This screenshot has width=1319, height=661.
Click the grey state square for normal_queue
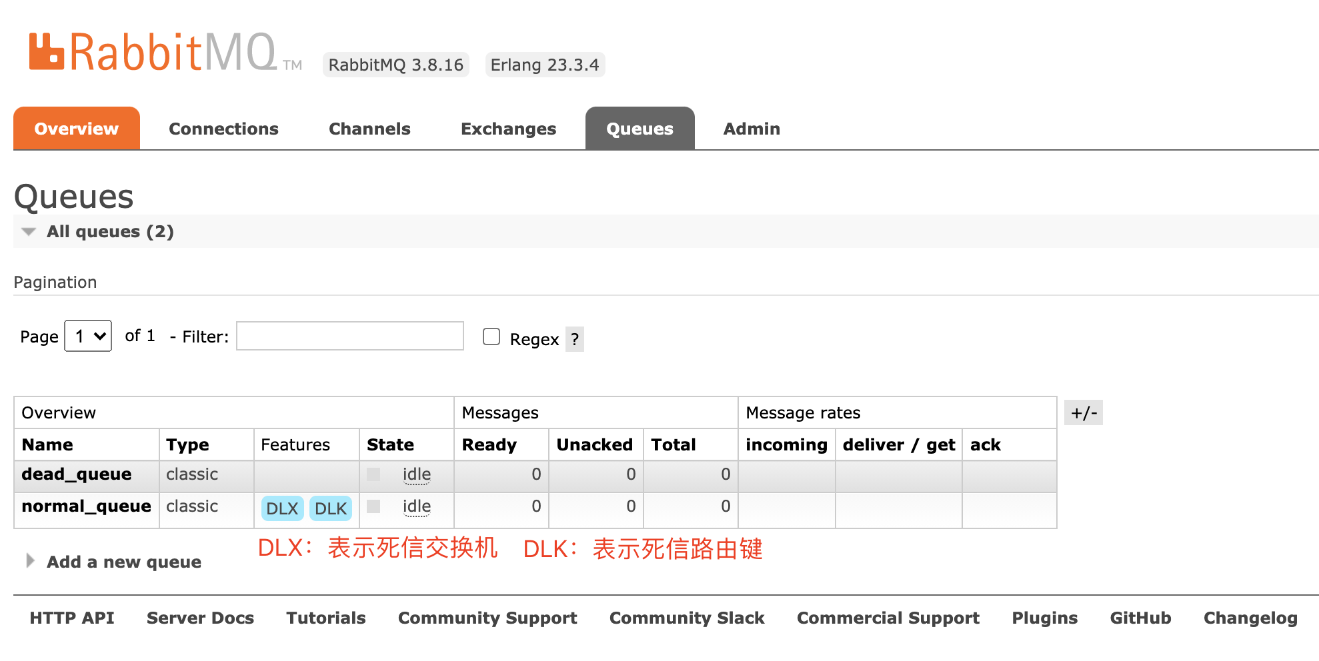pyautogui.click(x=373, y=506)
